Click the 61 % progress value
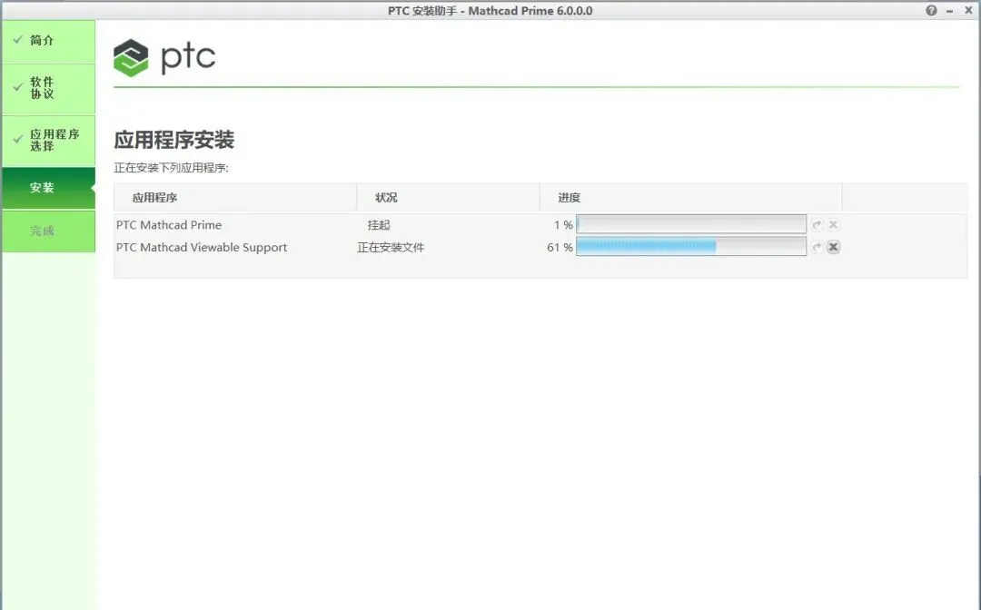Screen dimensions: 981x610 pyautogui.click(x=560, y=248)
